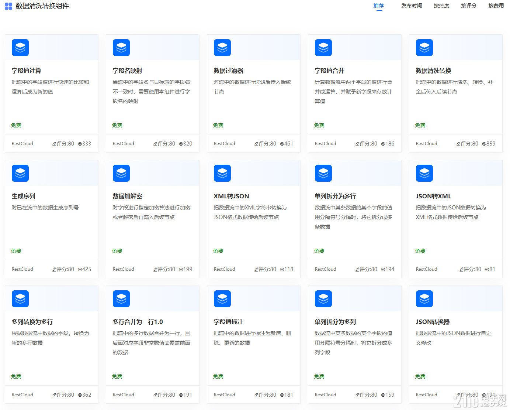
Task: Open the JSON转换器 component title
Action: [x=433, y=322]
